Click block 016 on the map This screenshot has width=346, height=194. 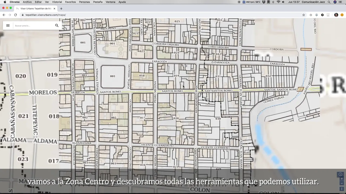click(143, 165)
